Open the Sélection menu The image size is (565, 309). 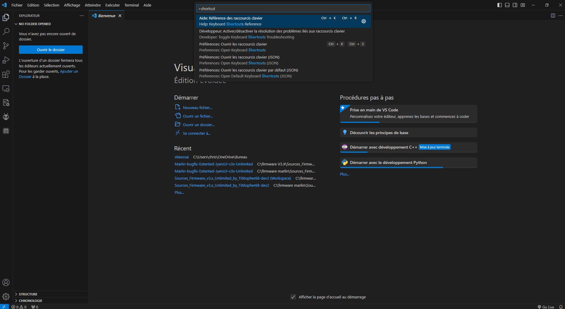[52, 5]
